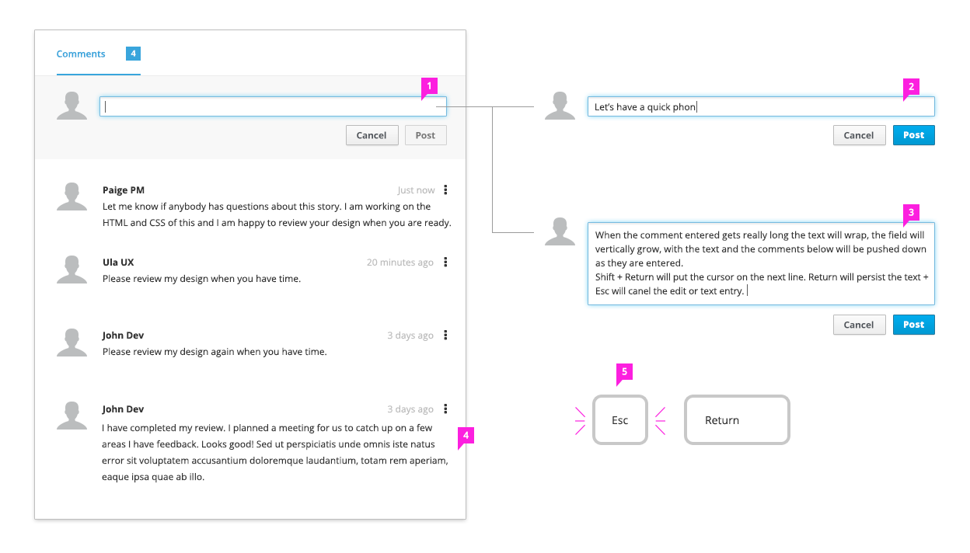Open kebab menu on Ula UX comment

tap(445, 263)
